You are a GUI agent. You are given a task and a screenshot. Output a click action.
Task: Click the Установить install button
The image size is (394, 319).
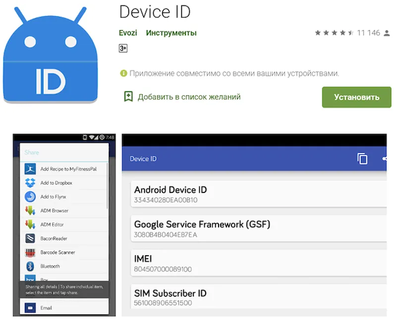coord(356,97)
